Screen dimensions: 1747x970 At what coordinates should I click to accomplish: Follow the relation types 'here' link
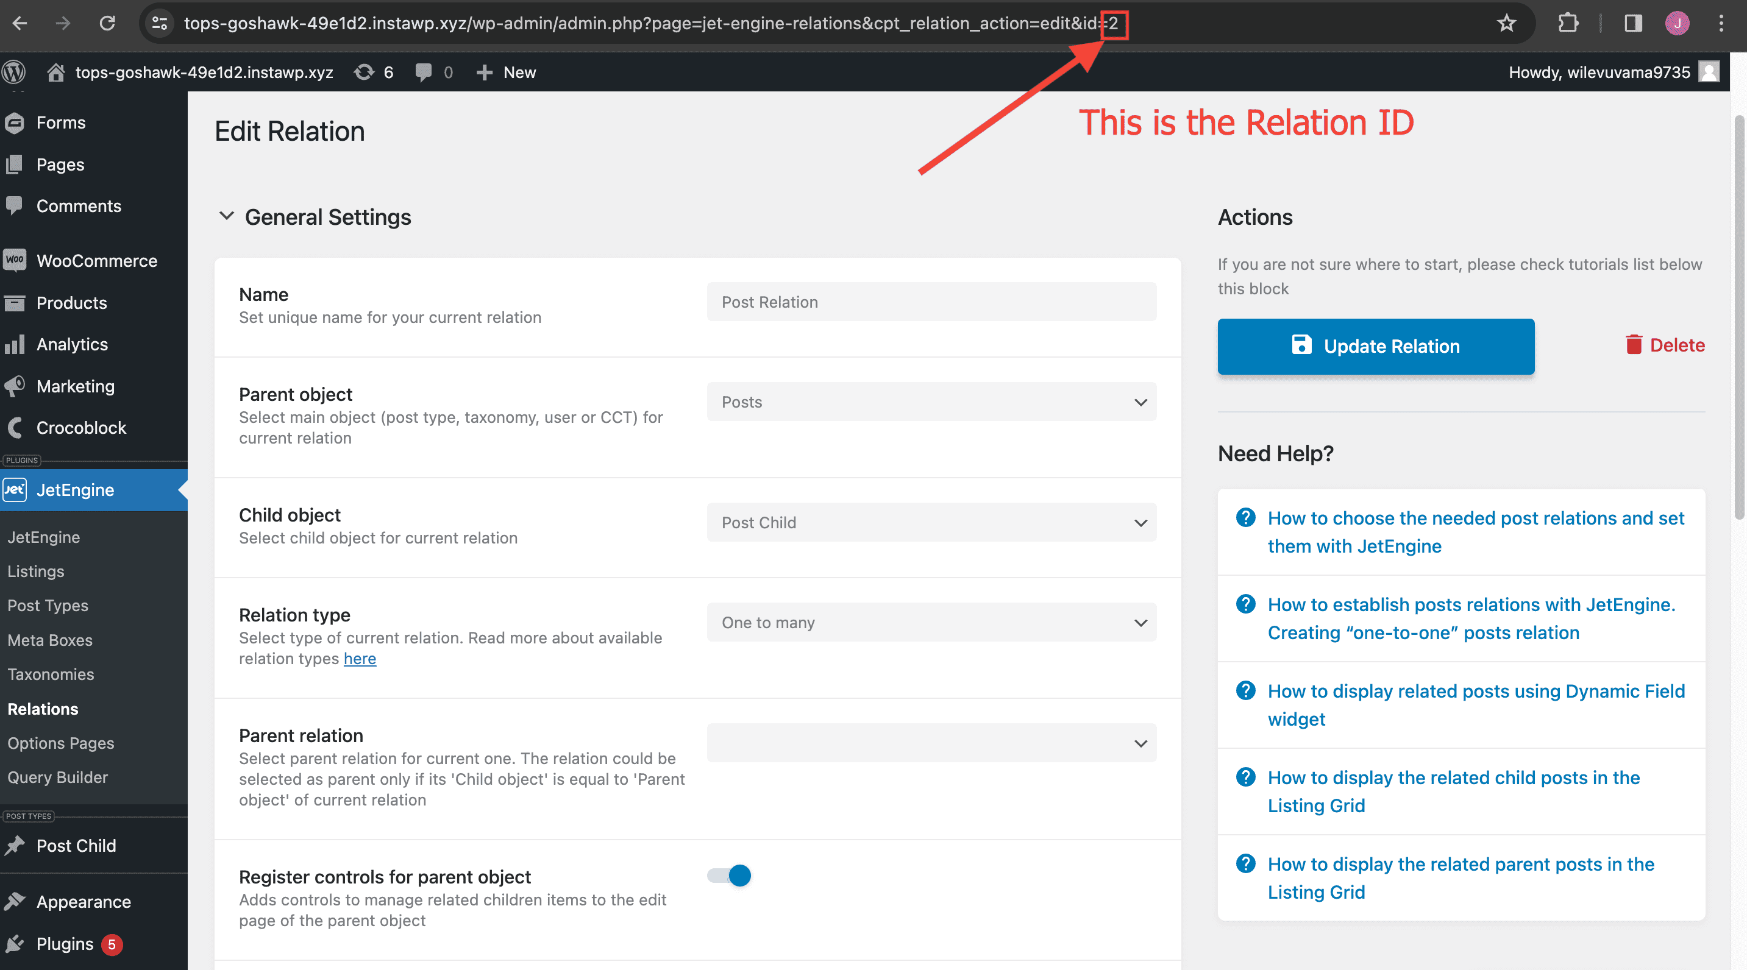point(360,659)
